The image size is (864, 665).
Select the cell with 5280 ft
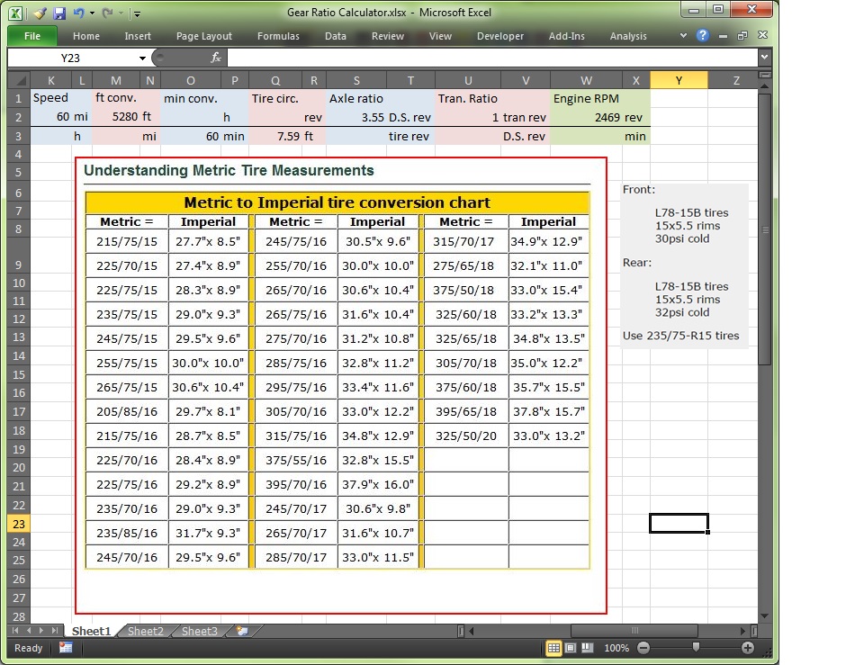tap(116, 117)
